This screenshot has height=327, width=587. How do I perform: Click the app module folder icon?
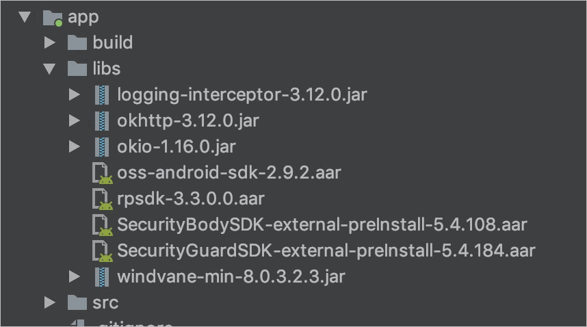[x=53, y=18]
